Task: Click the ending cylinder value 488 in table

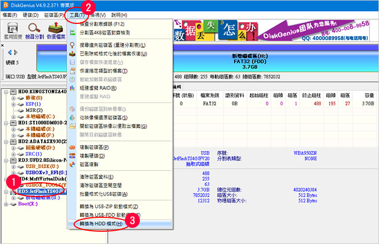Action: click(x=317, y=104)
